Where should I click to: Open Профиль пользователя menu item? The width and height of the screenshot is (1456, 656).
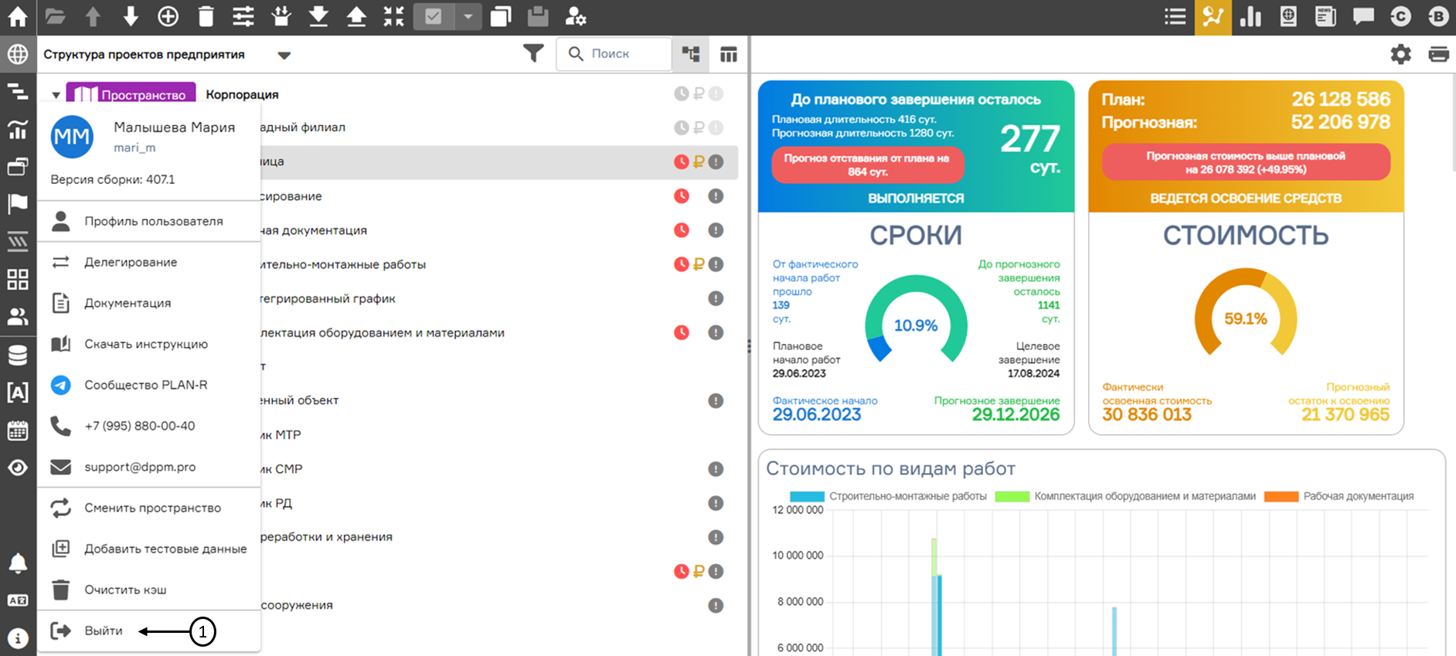(149, 221)
